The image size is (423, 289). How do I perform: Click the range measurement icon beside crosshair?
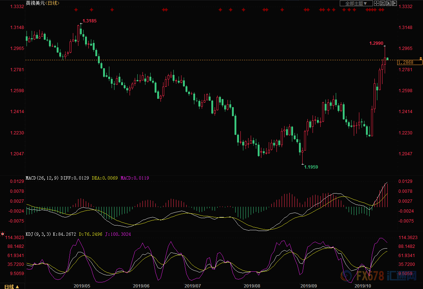(383, 3)
